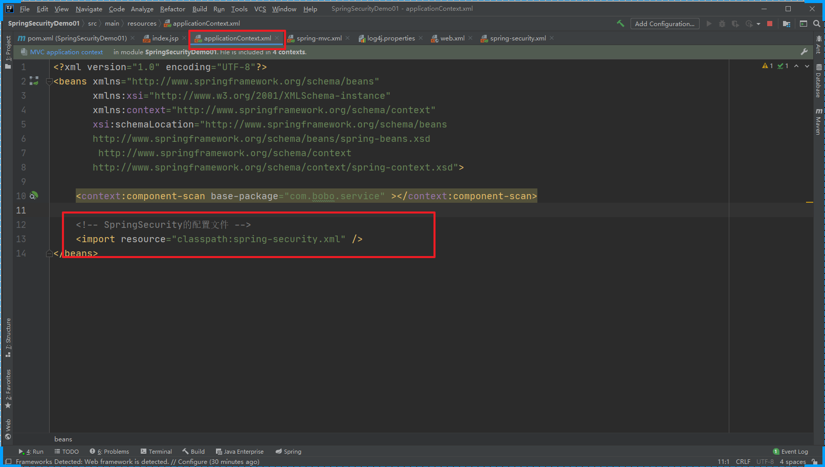The width and height of the screenshot is (825, 467).
Task: Open Project Structure folder icon
Action: 787,24
